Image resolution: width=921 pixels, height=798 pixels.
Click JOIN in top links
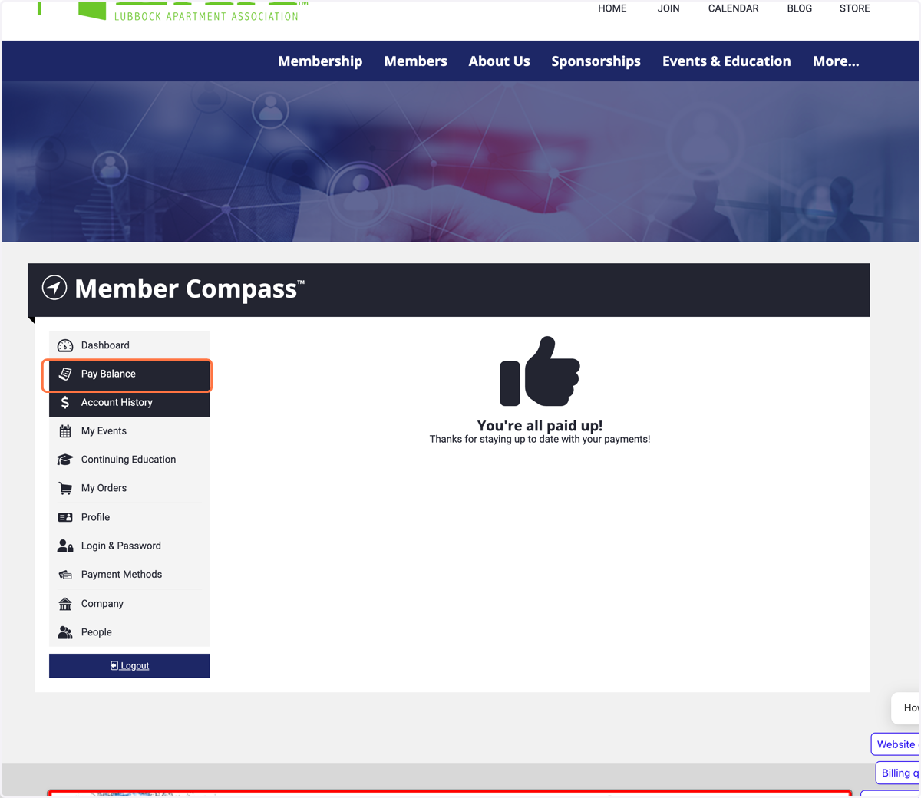point(668,8)
